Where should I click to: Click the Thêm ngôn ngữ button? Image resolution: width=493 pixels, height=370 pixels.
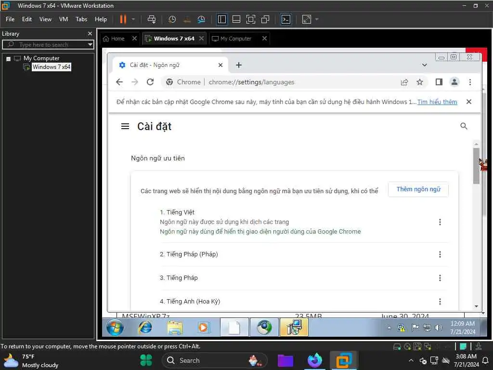click(418, 189)
